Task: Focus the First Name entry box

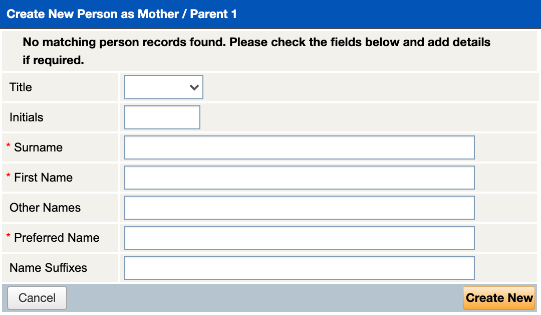Action: pyautogui.click(x=299, y=177)
